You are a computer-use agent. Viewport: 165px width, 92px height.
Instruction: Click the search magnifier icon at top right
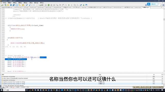pos(161,5)
